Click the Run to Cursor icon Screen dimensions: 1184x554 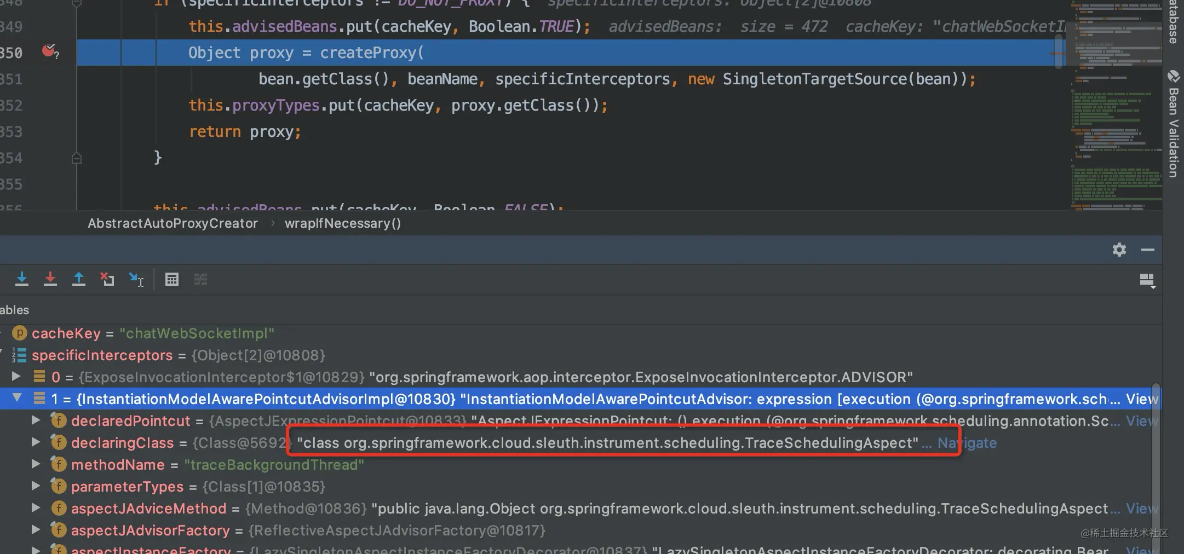click(x=136, y=279)
